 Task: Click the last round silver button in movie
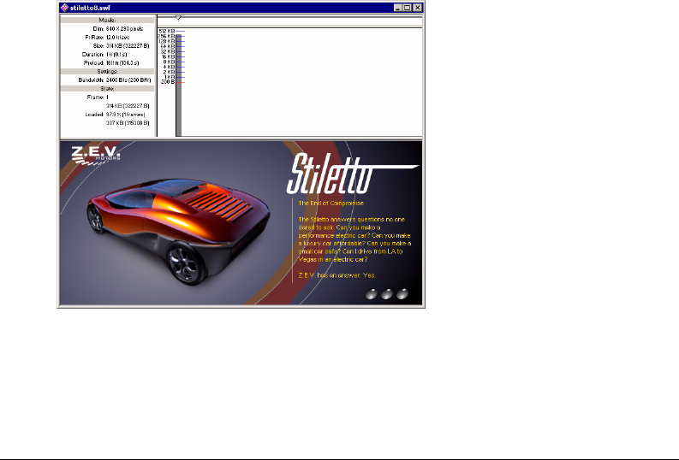point(402,294)
